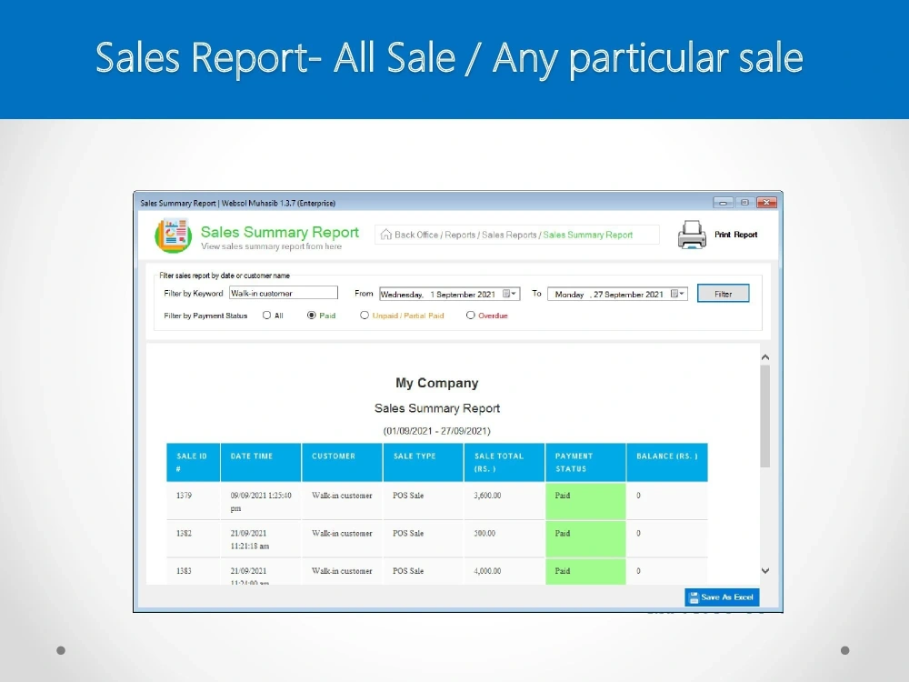The height and width of the screenshot is (682, 909).
Task: Select the All payment status radio
Action: click(x=266, y=316)
